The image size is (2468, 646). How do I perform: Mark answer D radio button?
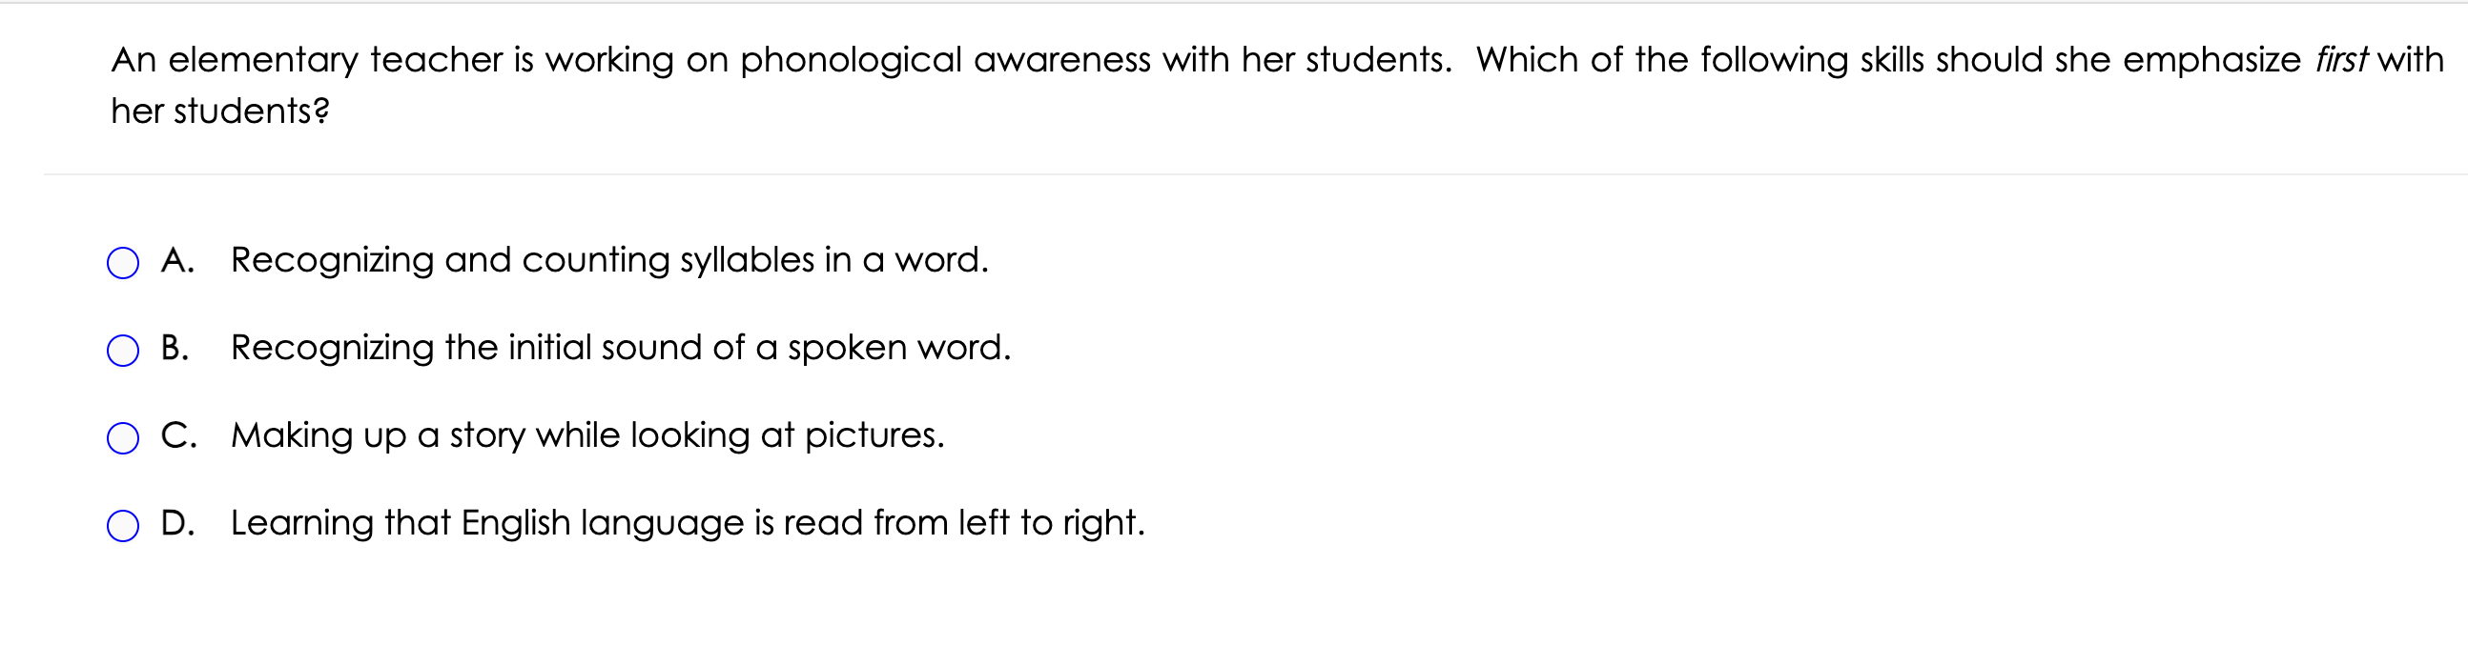[123, 525]
